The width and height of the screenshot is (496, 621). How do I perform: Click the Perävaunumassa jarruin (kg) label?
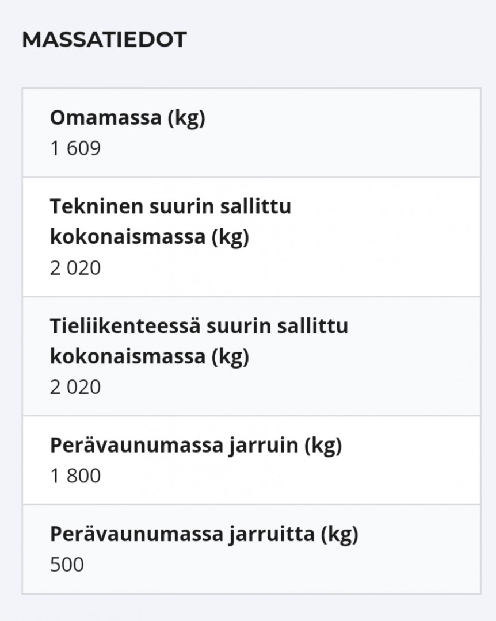(x=196, y=446)
